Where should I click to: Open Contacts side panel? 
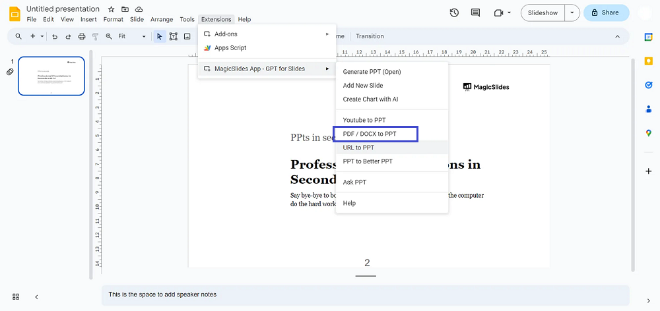(648, 109)
